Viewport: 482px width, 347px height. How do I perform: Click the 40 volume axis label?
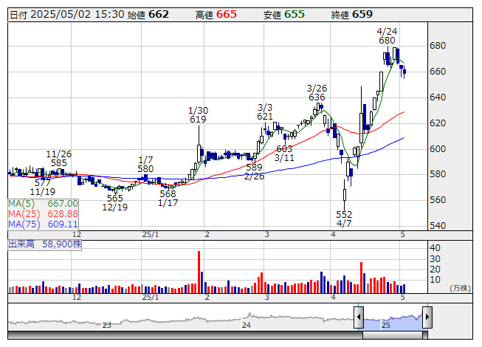pyautogui.click(x=435, y=248)
